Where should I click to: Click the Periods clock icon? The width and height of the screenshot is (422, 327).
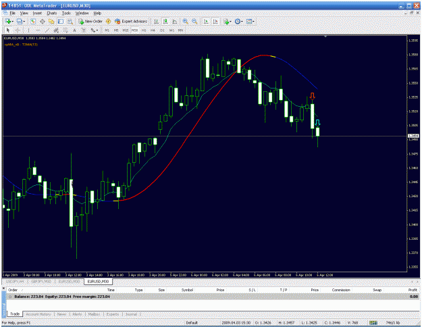click(238, 21)
